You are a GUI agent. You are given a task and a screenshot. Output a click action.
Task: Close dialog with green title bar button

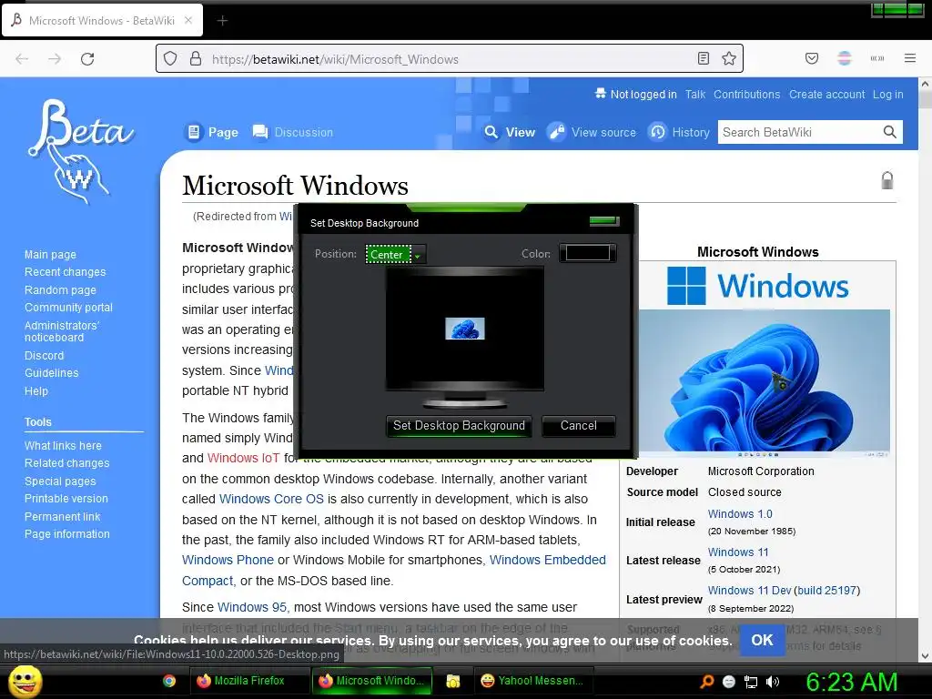[x=604, y=221]
